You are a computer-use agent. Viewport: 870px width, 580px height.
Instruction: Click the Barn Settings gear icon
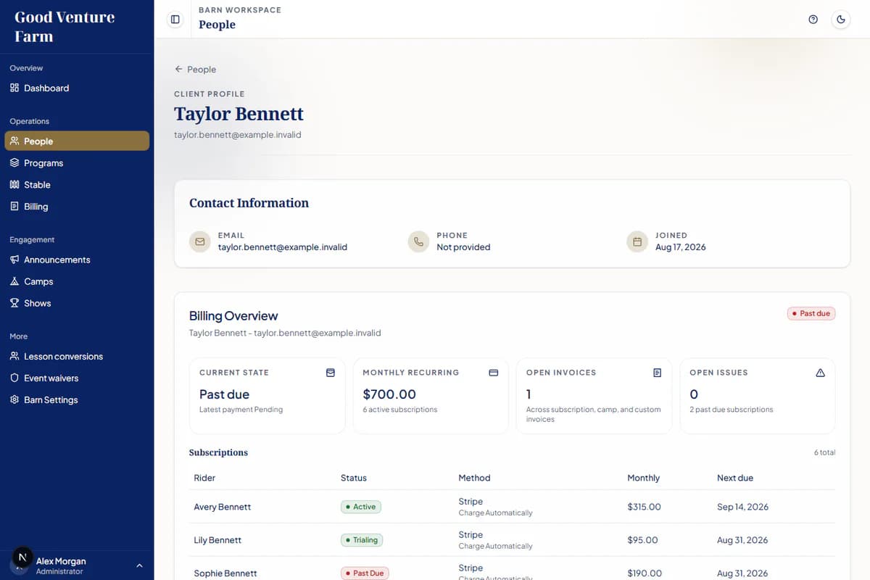[14, 399]
